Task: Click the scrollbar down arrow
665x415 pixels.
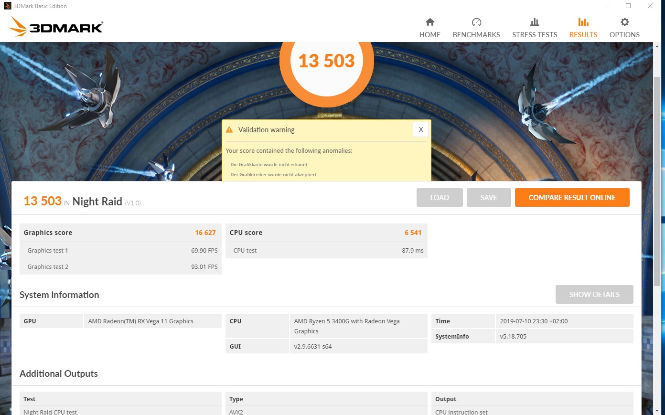Action: 657,410
